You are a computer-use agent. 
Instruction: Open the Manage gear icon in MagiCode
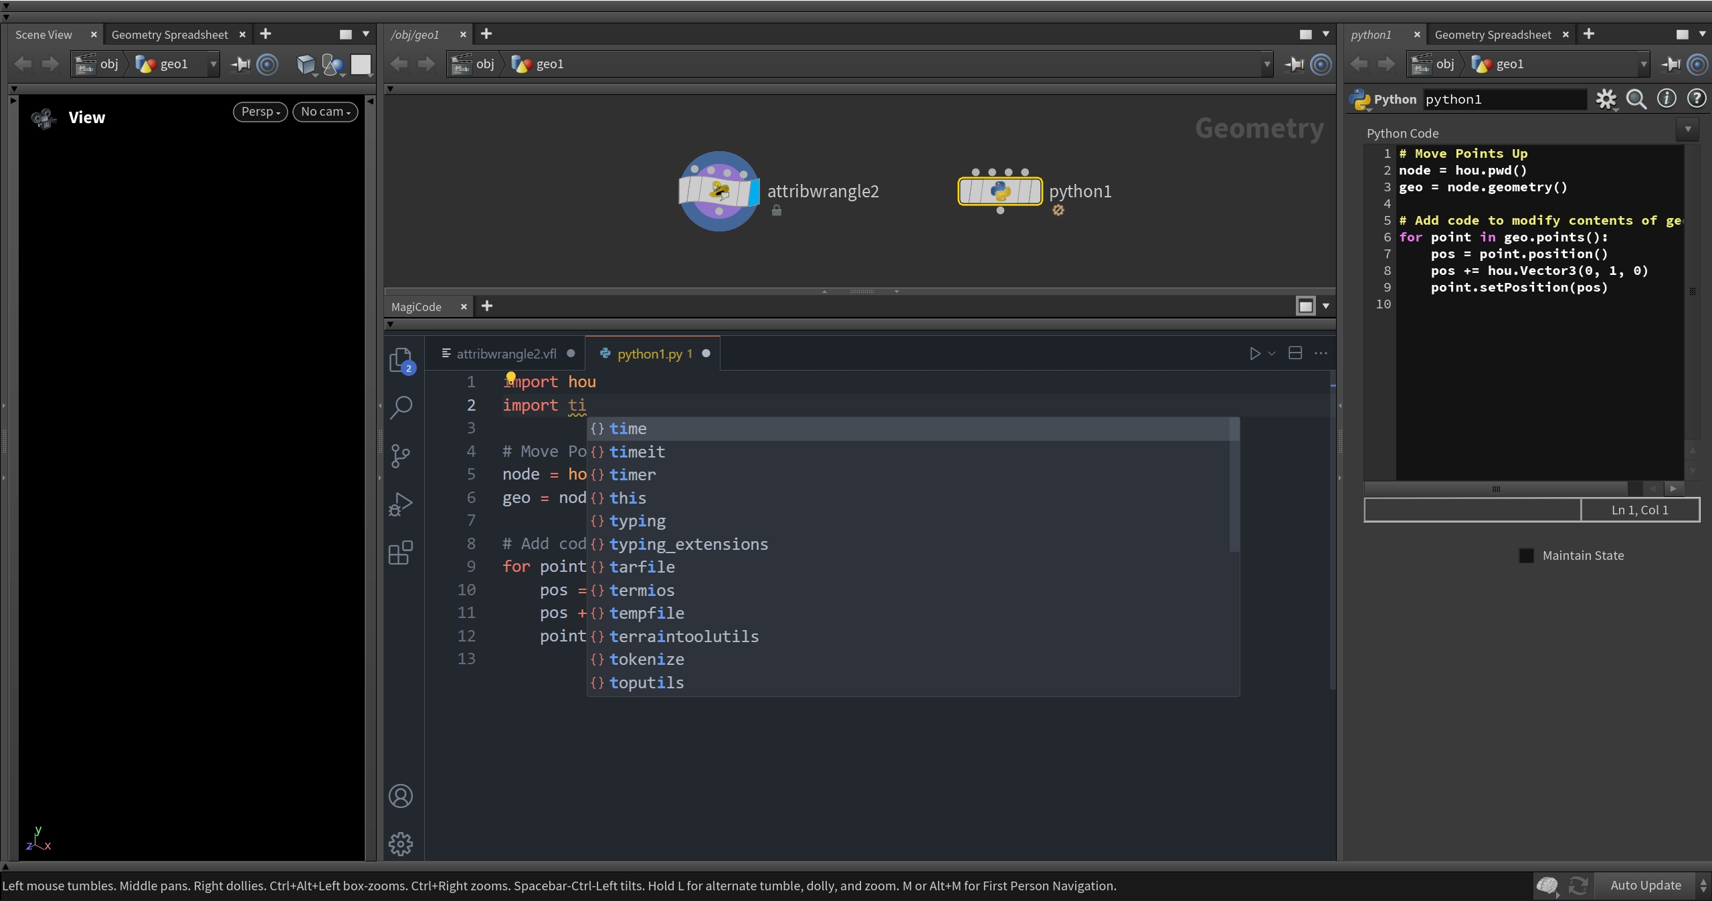click(401, 844)
